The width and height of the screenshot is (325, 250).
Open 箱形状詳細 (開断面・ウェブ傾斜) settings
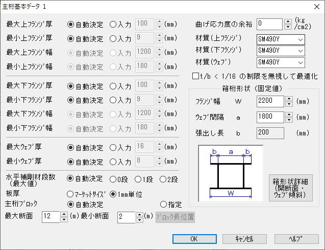pos(291,188)
